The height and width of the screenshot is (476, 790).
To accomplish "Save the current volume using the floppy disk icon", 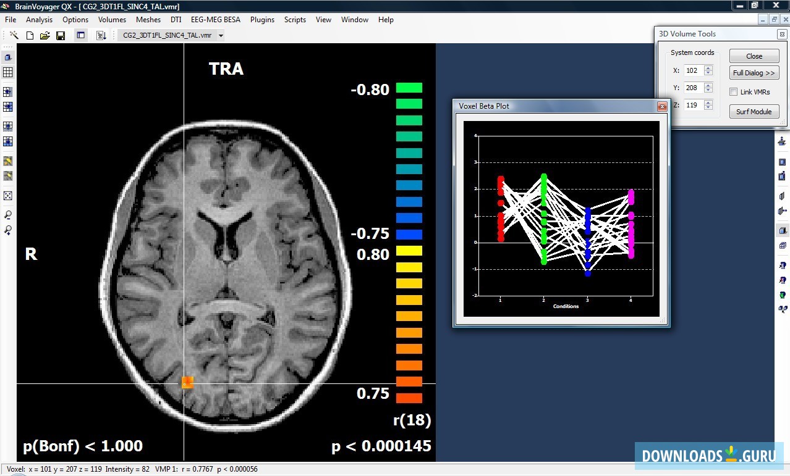I will (59, 35).
